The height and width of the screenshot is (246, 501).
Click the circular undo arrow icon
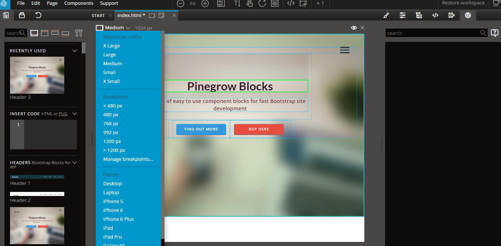click(x=38, y=15)
